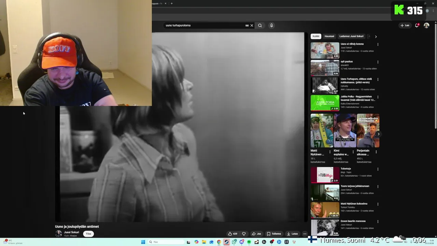Open the account avatar menu
Screen dimensions: 437x246
coord(426,25)
